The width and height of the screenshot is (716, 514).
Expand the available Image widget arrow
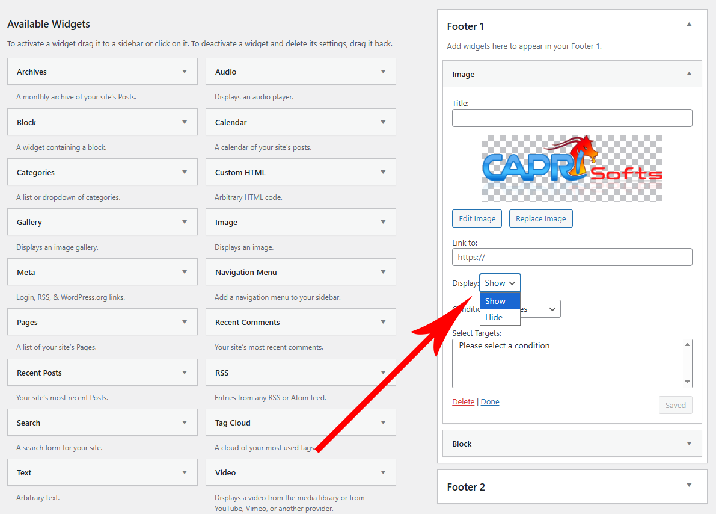[x=383, y=221]
